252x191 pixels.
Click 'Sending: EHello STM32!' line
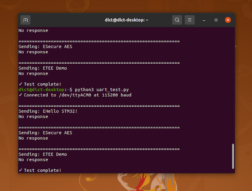48,111
